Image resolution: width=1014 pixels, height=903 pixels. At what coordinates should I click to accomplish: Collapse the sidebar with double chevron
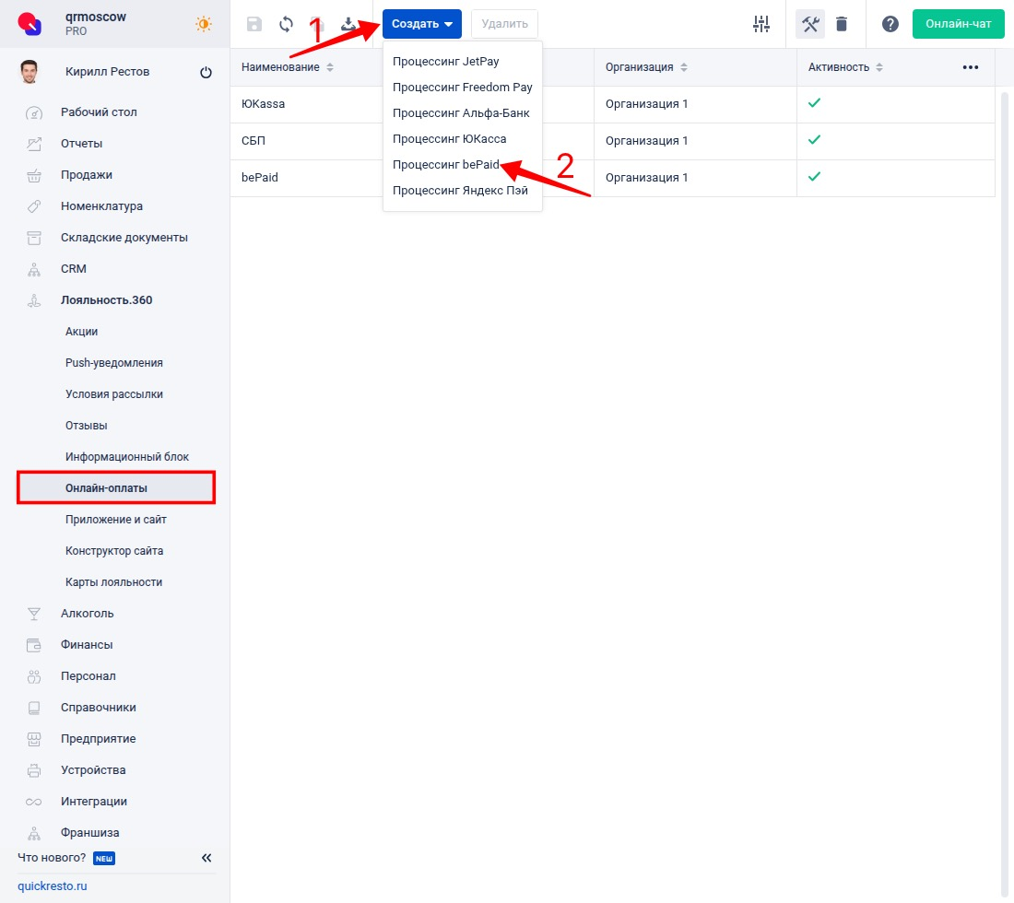click(x=206, y=858)
